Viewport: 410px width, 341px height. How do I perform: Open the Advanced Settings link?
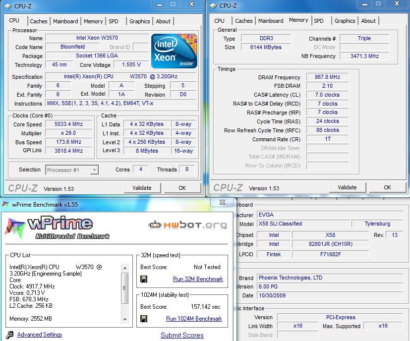[40, 335]
